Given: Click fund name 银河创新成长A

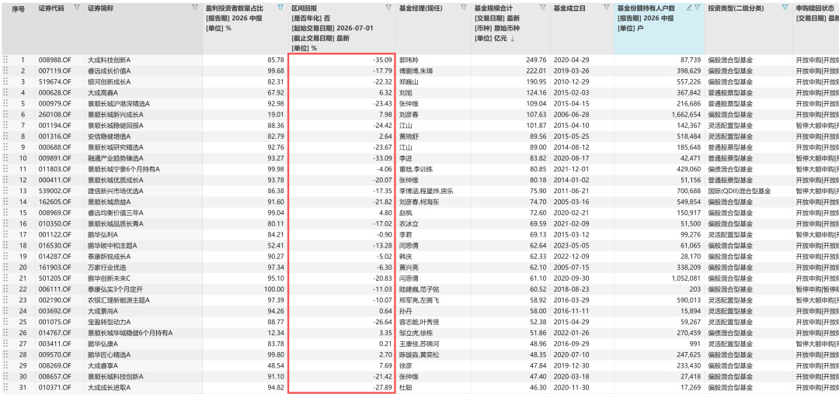Looking at the screenshot, I should tap(110, 81).
